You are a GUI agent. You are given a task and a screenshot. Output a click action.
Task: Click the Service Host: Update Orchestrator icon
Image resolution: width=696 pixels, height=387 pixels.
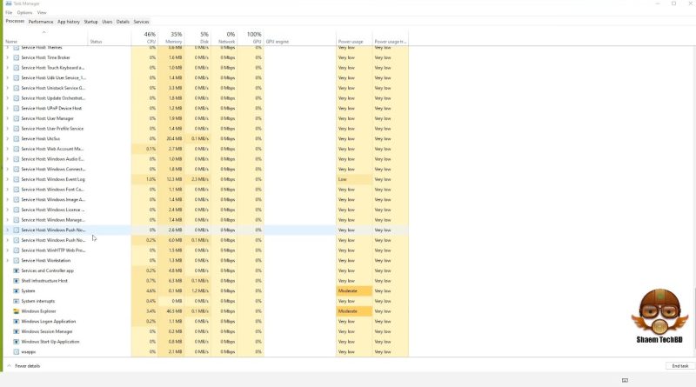pyautogui.click(x=17, y=98)
